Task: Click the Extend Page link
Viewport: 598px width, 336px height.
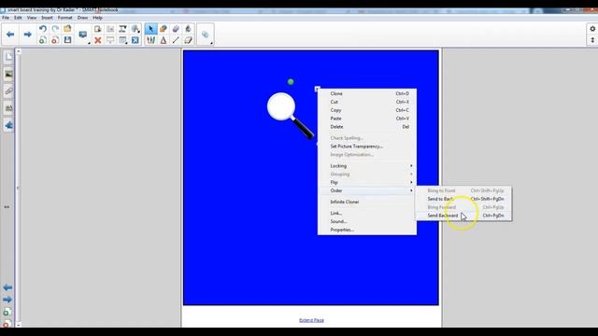Action: tap(311, 320)
